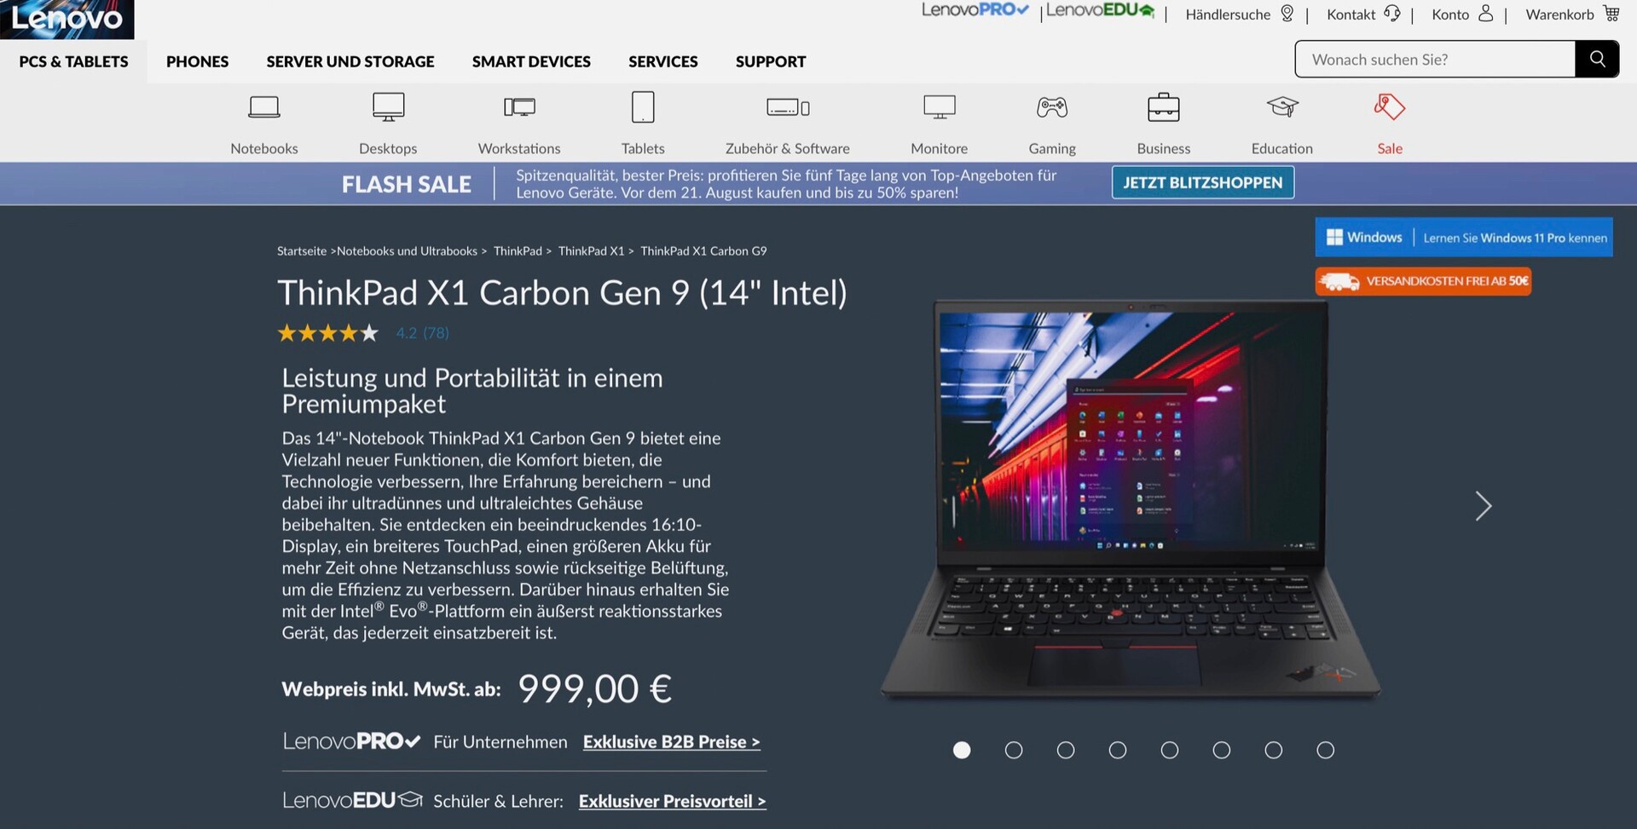This screenshot has width=1637, height=829.
Task: Open the Tablets category icon
Action: coord(643,107)
